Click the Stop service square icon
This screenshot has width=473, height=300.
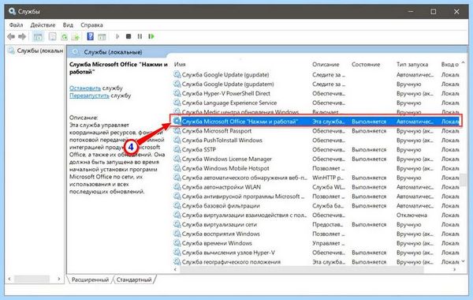coord(128,36)
